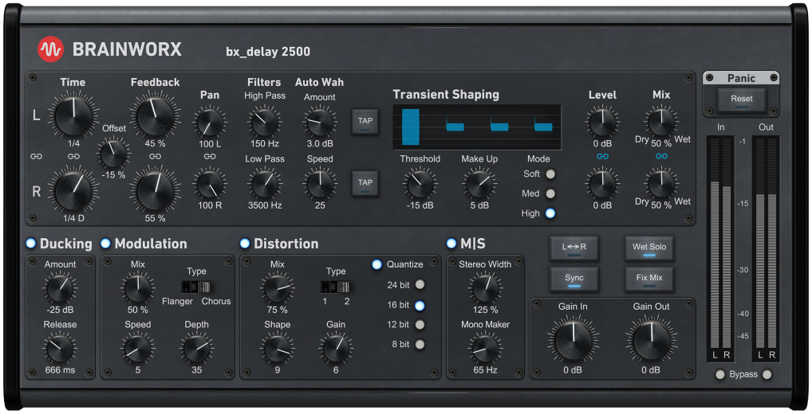Activate the Wet Solo button

648,248
